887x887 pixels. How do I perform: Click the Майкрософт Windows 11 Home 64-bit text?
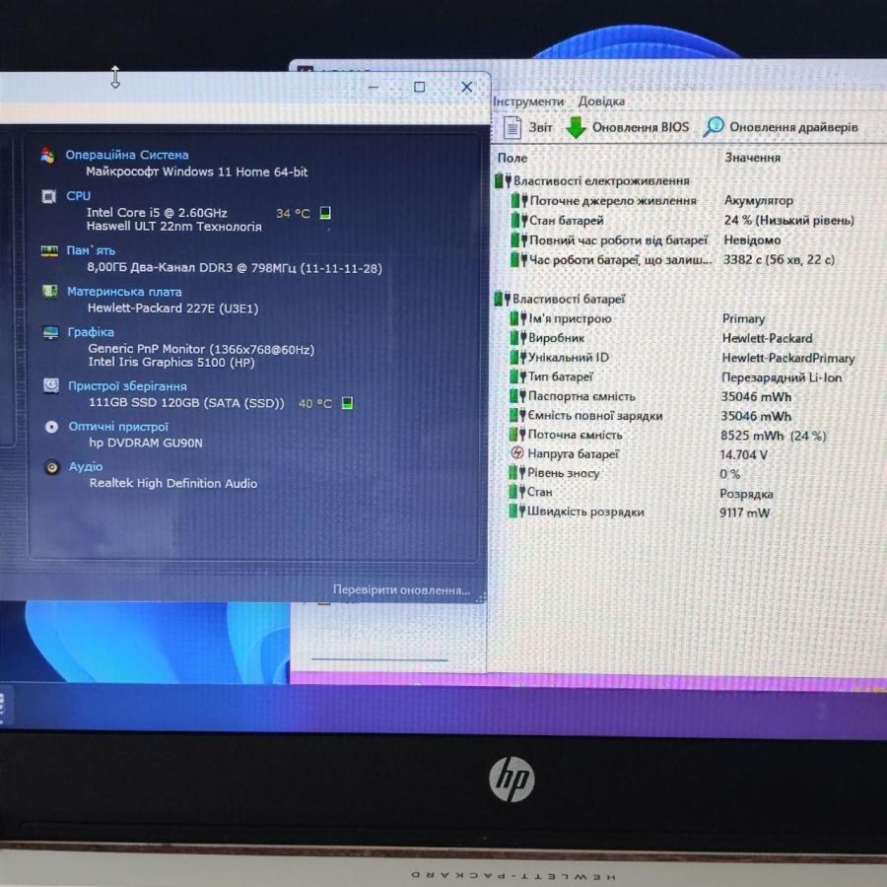point(196,171)
